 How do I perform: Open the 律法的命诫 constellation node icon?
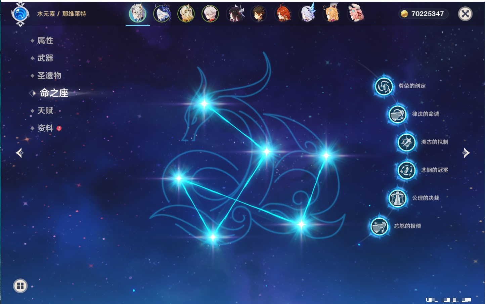click(397, 114)
